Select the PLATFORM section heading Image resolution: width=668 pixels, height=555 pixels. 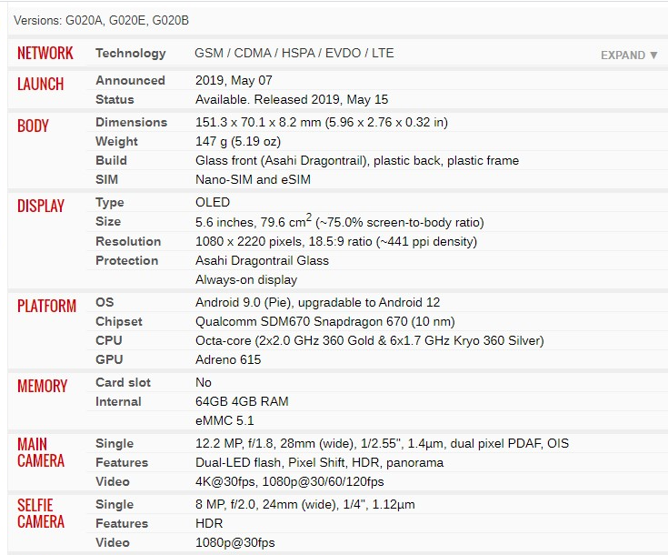click(x=46, y=306)
